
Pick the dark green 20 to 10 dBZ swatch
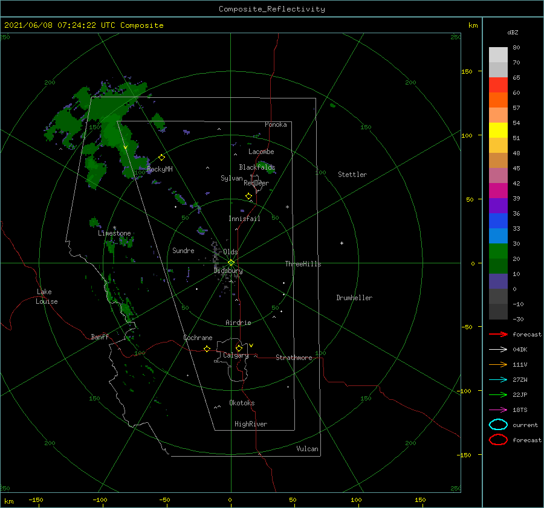click(498, 266)
